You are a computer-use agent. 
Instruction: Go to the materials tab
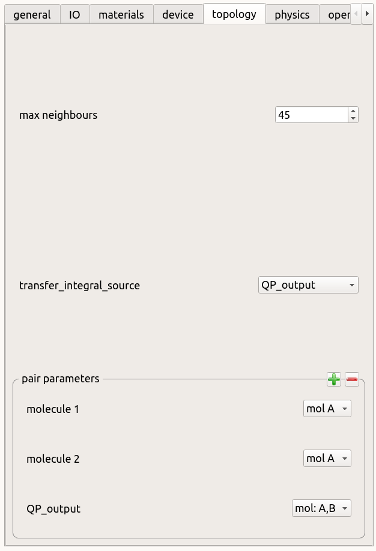(x=121, y=14)
